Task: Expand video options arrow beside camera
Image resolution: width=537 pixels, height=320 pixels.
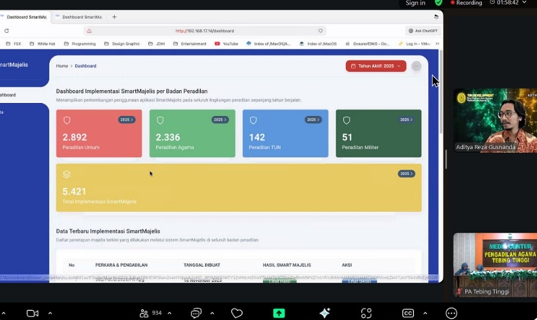Action: click(50, 313)
